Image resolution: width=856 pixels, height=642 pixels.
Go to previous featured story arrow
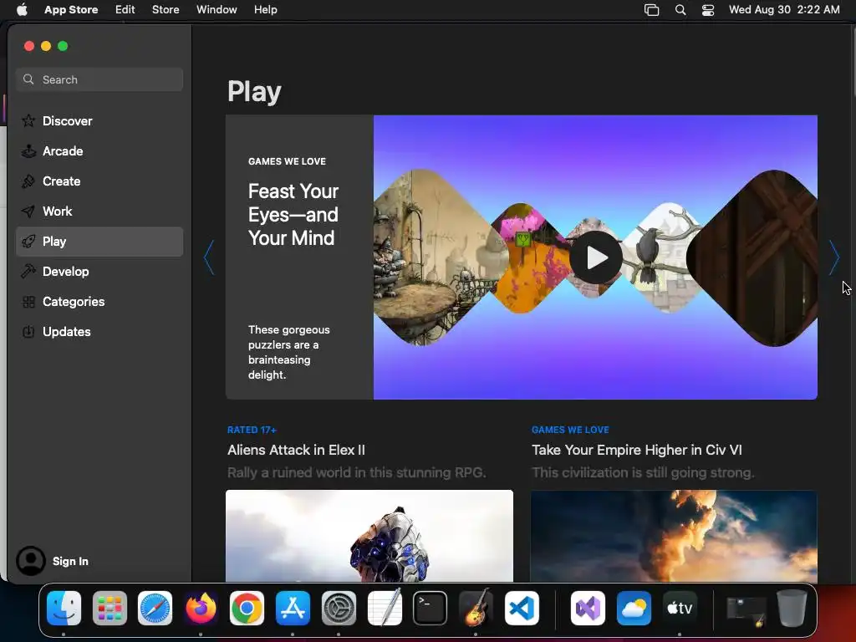pos(208,257)
